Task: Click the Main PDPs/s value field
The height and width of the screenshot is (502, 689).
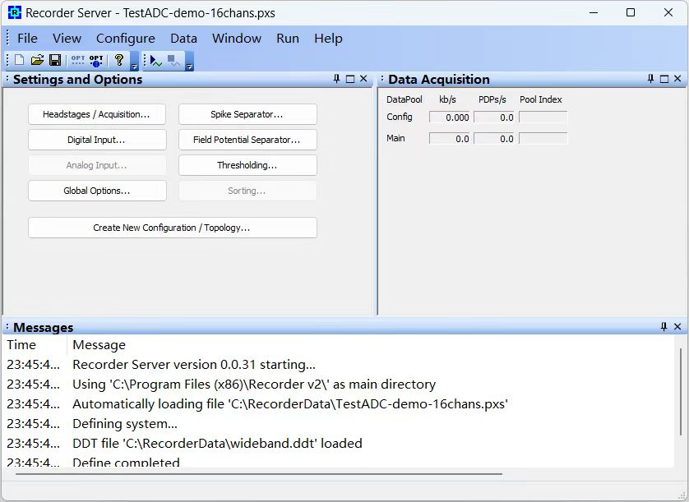Action: (x=494, y=139)
